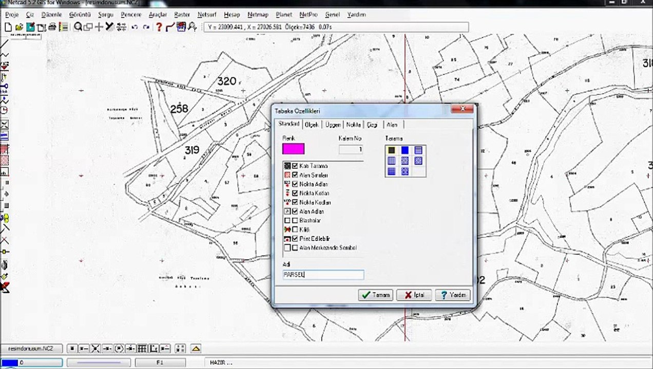653x369 pixels.
Task: Click the open folder icon in toolbar
Action: [19, 27]
